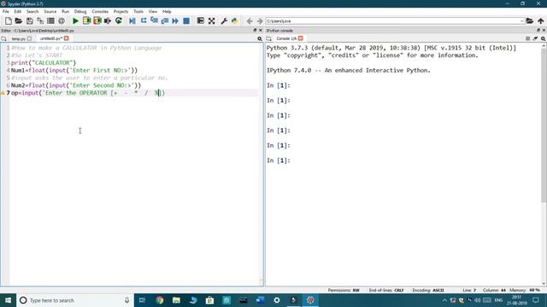Open editor pane options search icon
Image resolution: width=547 pixels, height=307 pixels.
260,38
